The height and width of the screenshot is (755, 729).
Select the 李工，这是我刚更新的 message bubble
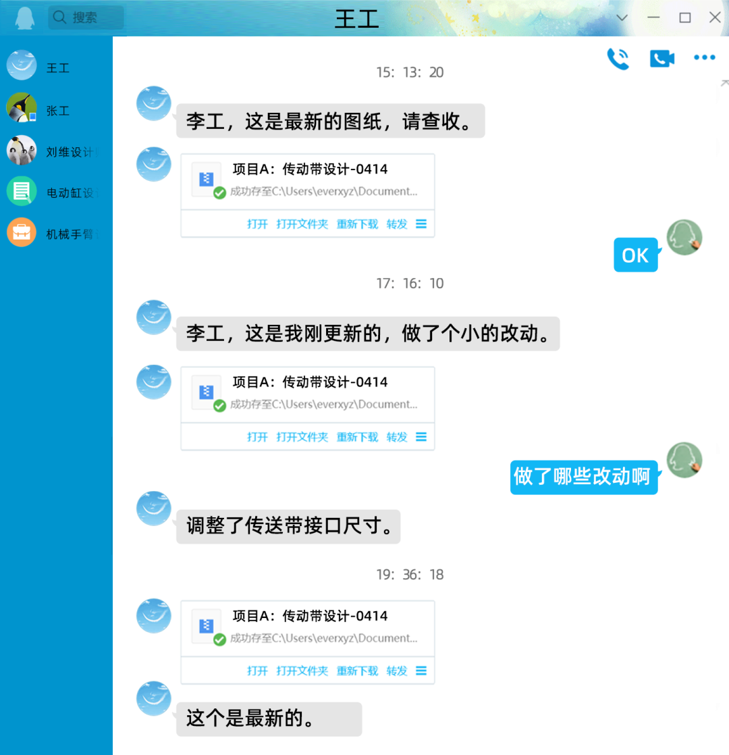(x=368, y=334)
